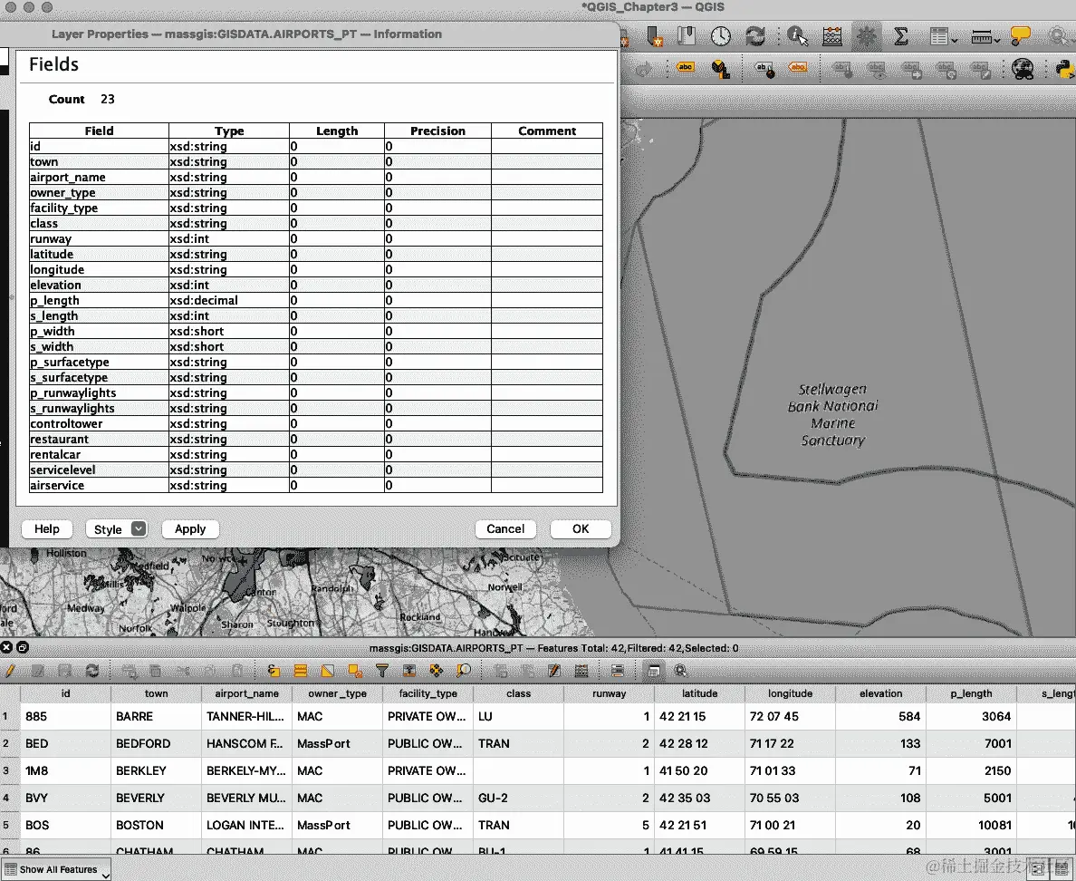Image resolution: width=1076 pixels, height=881 pixels.
Task: Click the elevation column header
Action: click(880, 693)
